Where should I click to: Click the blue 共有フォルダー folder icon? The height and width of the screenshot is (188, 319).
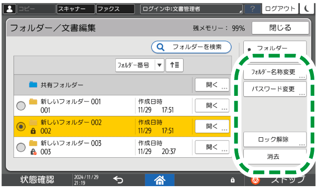(x=33, y=84)
